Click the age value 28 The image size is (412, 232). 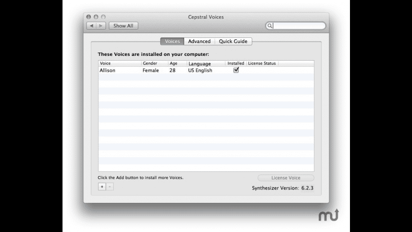click(x=172, y=71)
